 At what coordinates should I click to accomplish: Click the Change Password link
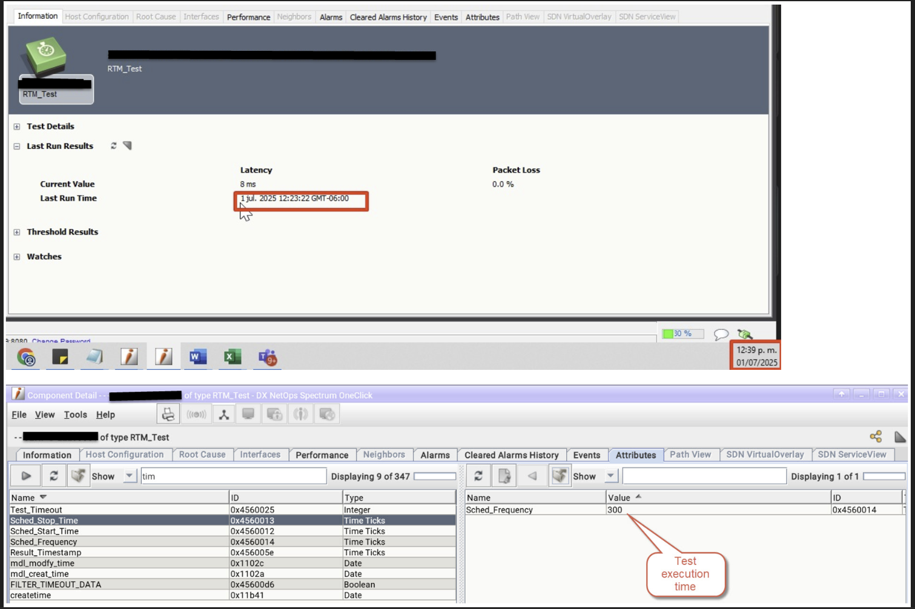click(x=61, y=341)
